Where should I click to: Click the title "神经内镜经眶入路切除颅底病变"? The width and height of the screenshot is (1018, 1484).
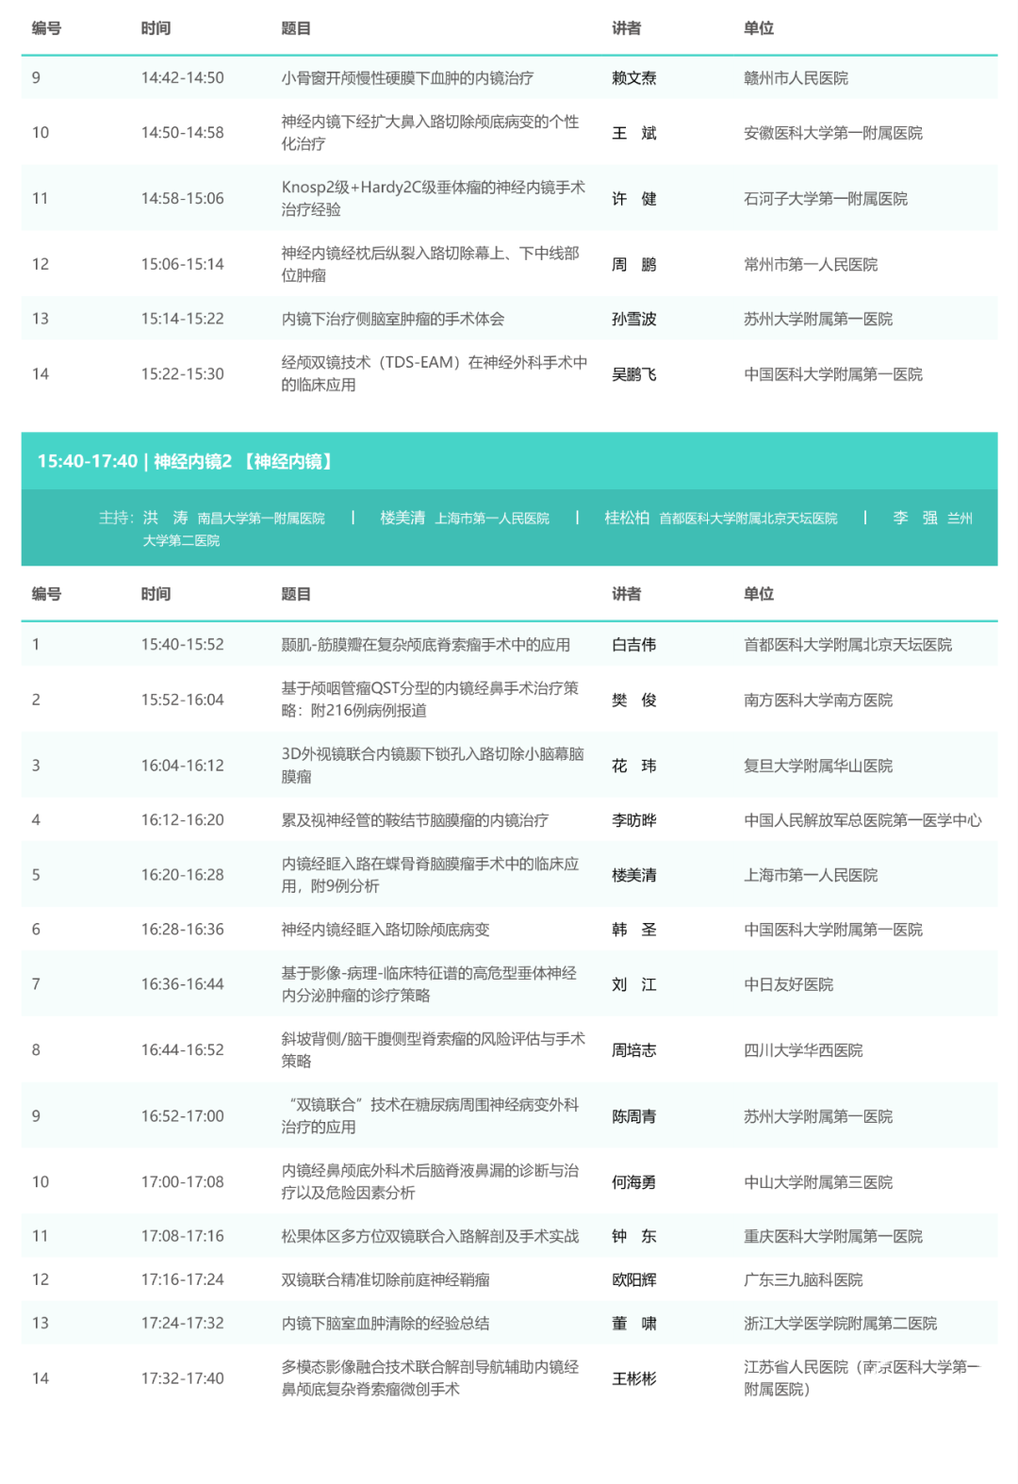[386, 930]
